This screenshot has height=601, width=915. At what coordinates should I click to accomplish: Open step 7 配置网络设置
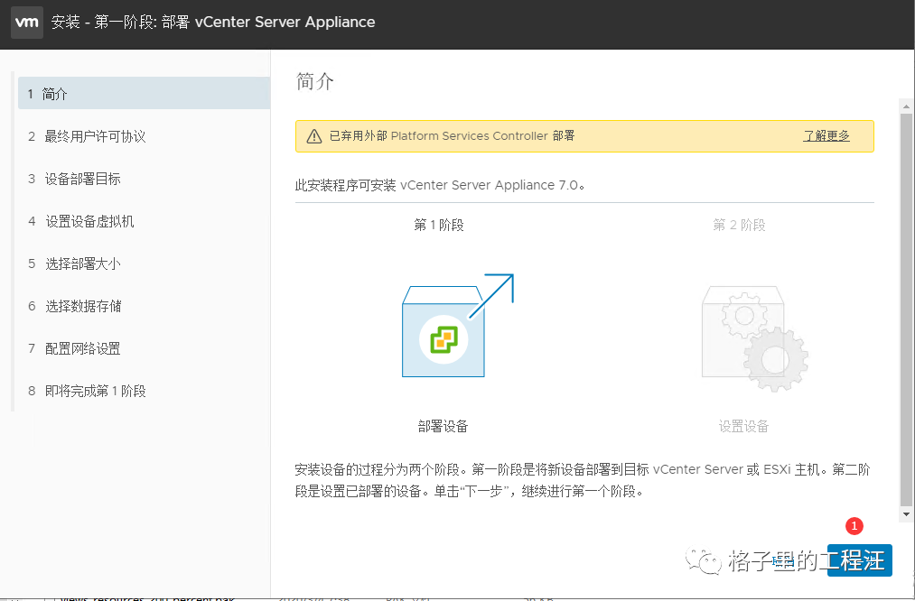[145, 348]
